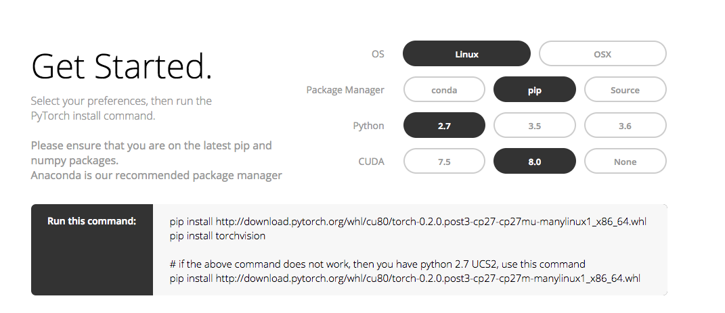
Task: Click the Package Manager row label
Action: coord(345,90)
